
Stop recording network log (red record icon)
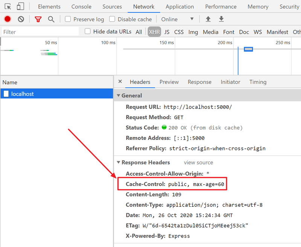(x=7, y=19)
